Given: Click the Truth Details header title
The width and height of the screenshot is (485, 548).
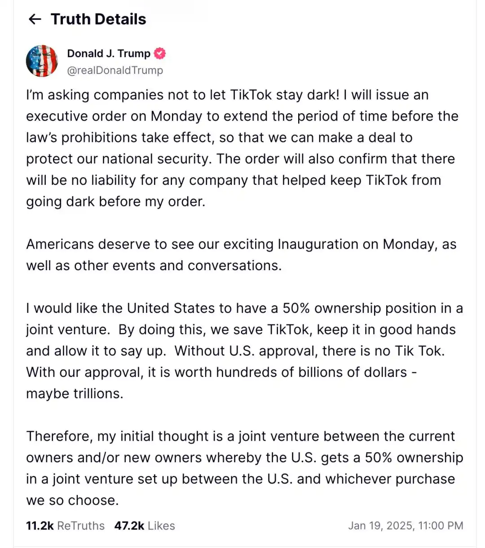Looking at the screenshot, I should (x=98, y=19).
